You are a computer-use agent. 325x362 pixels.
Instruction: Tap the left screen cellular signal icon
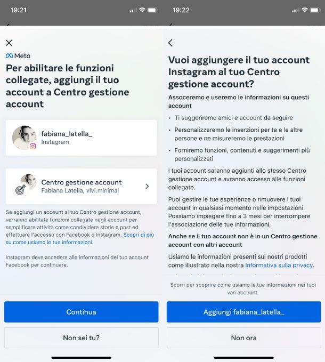coord(133,10)
